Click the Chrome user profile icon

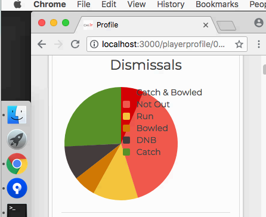click(x=259, y=23)
